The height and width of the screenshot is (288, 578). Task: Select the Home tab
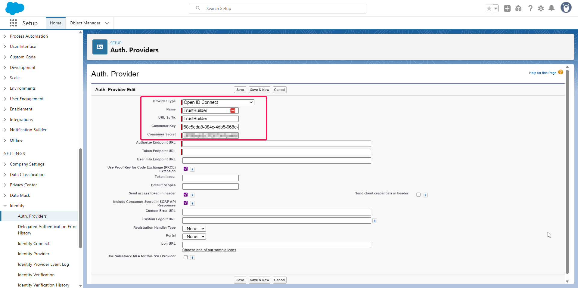(56, 23)
